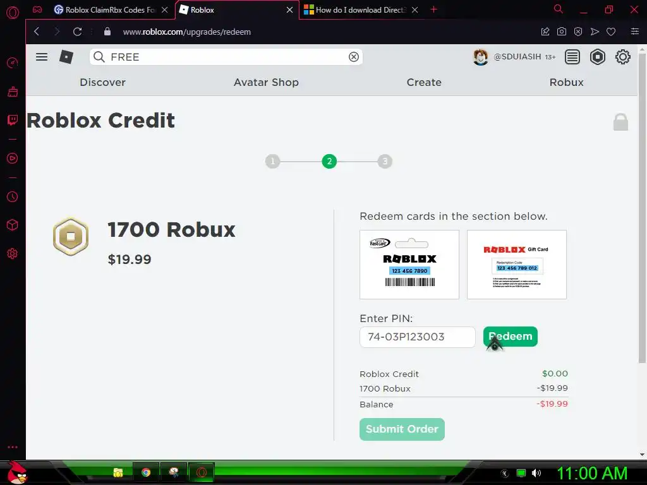Bookmark the page with heart icon
647x485 pixels.
(611, 32)
